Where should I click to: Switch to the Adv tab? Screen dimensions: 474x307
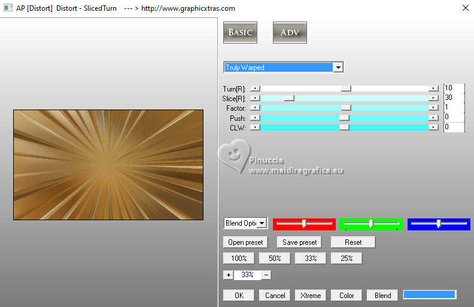[x=290, y=33]
